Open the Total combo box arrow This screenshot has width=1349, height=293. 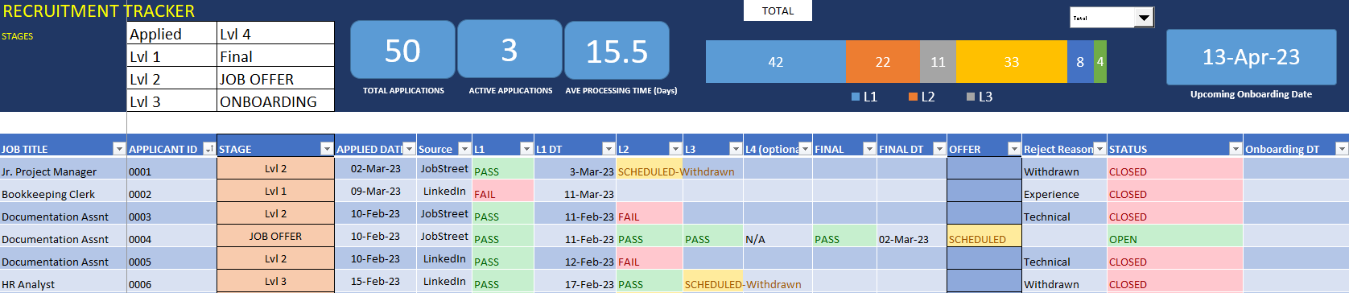(1144, 18)
